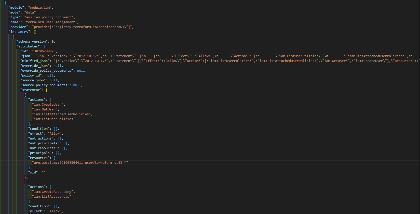Place cursor on "aws_iam_policy_document" type value
The height and width of the screenshot is (214, 420).
point(49,17)
